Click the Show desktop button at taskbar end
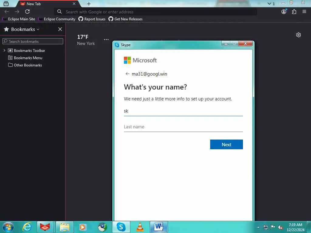The image size is (311, 233). [x=309, y=227]
